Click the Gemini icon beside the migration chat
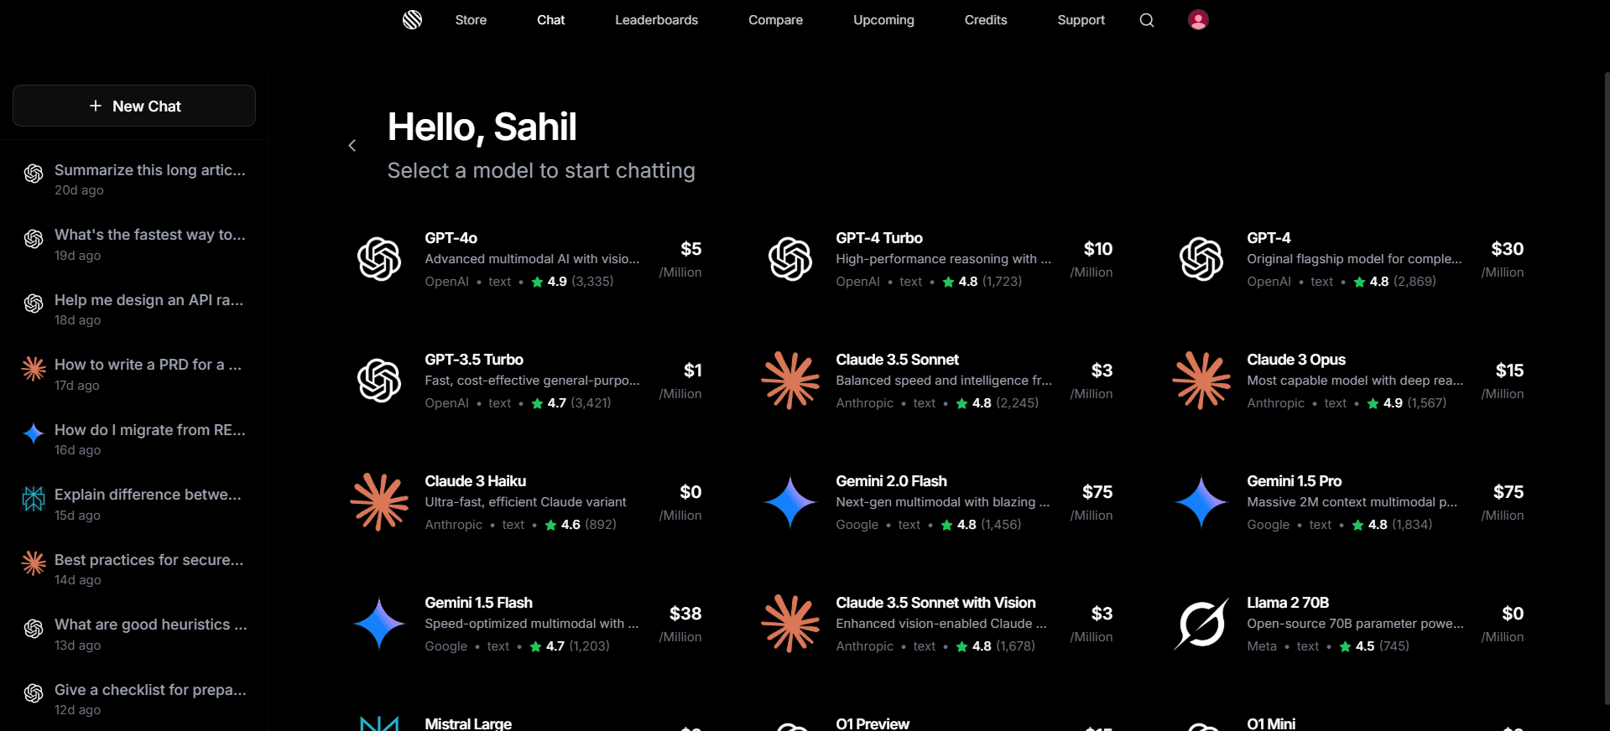The image size is (1610, 731). (x=33, y=433)
